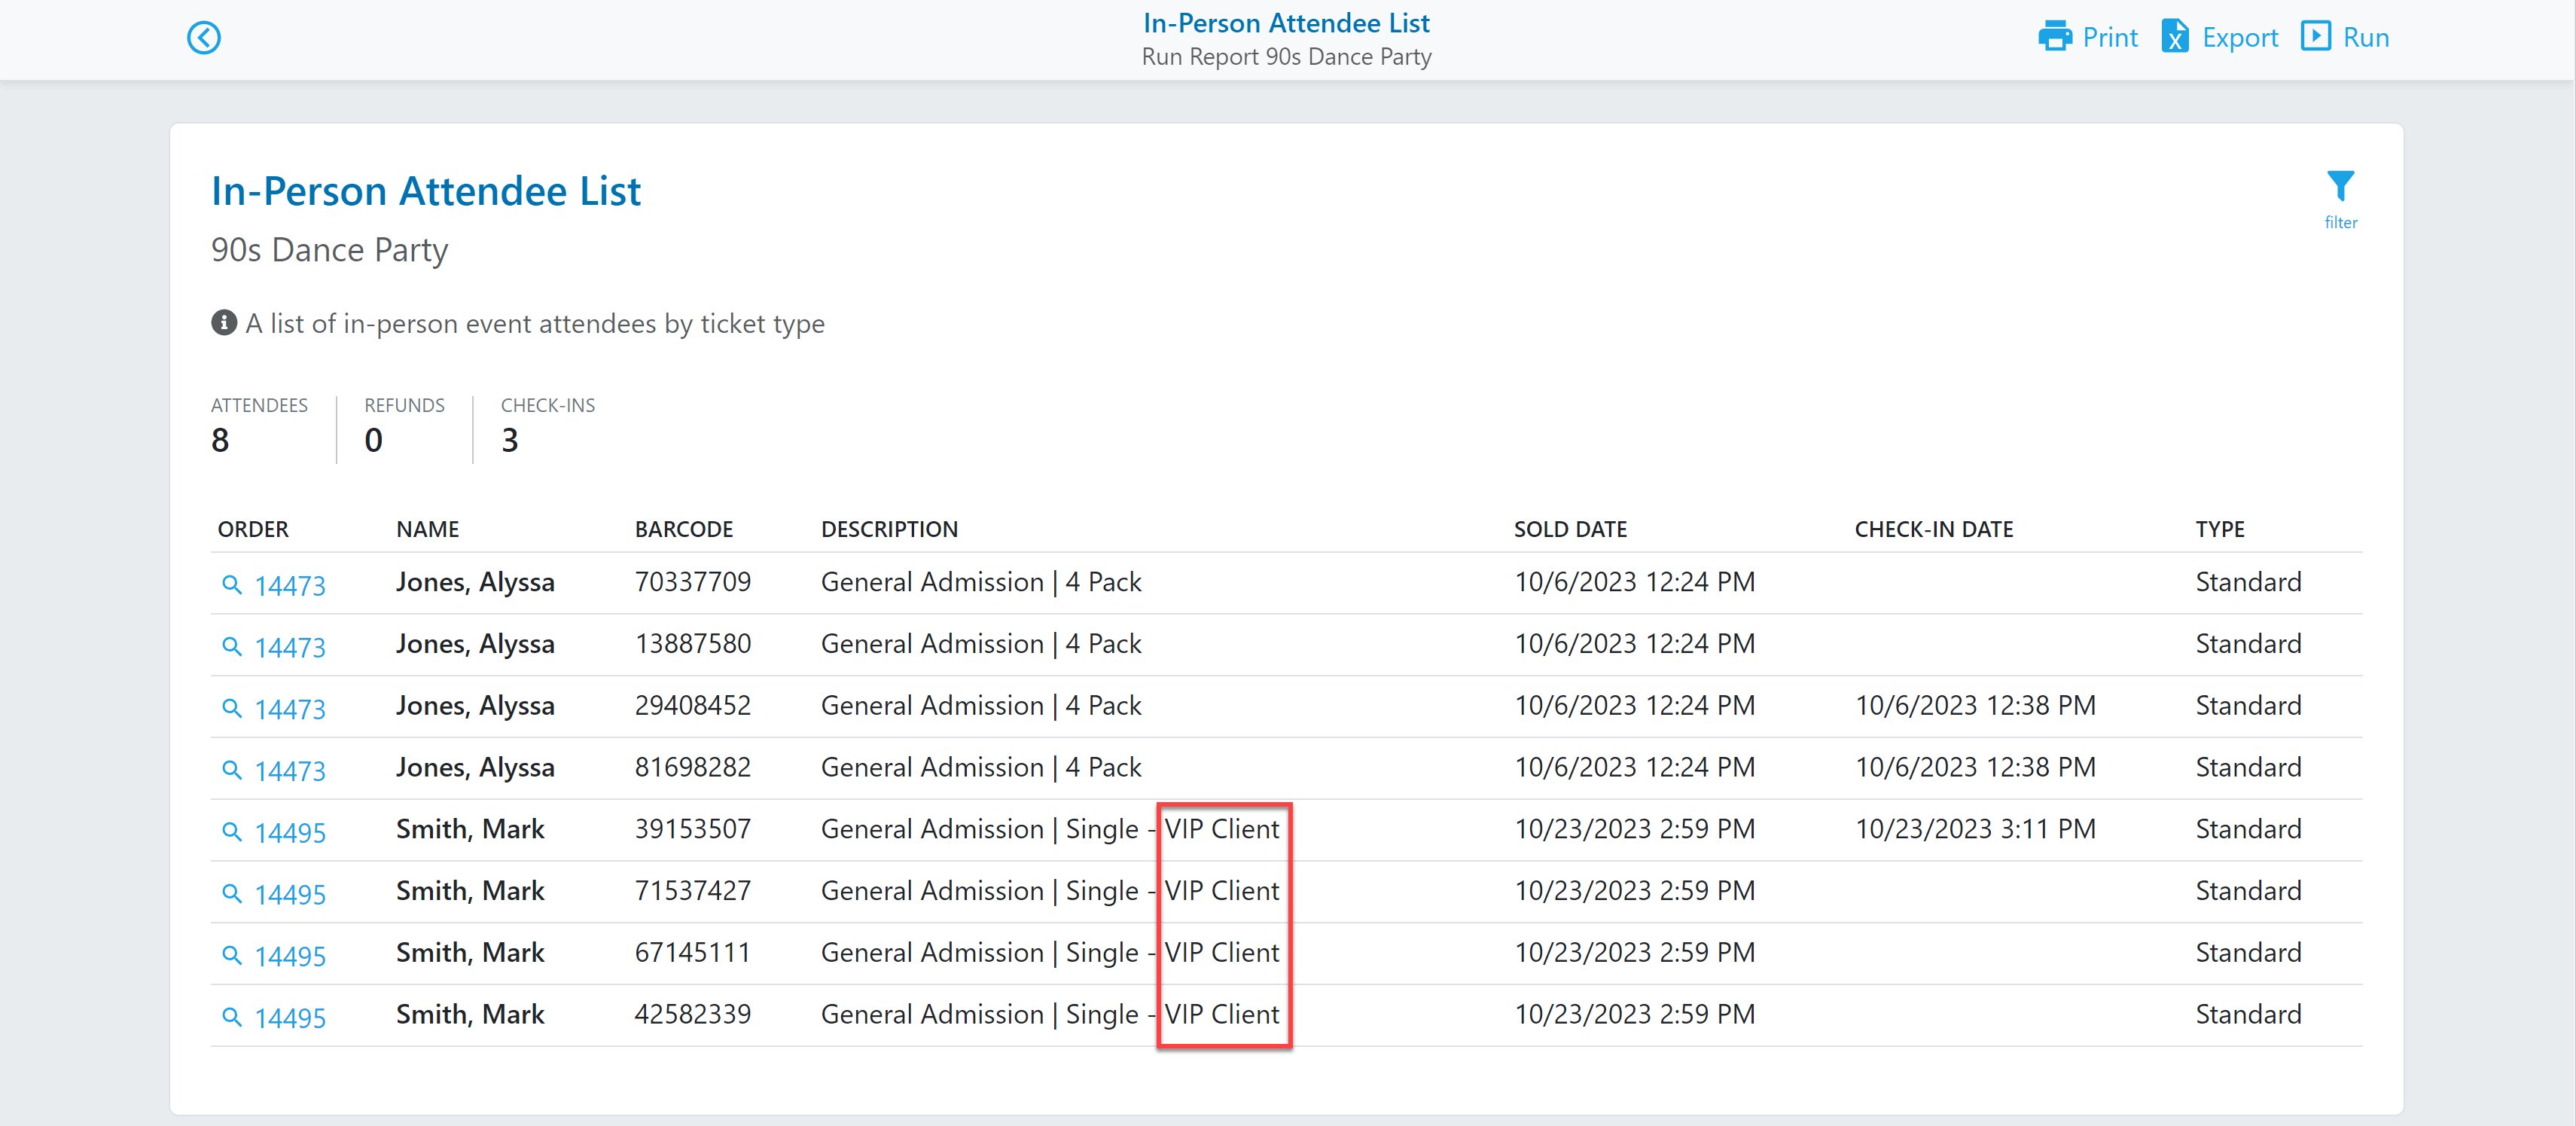The height and width of the screenshot is (1126, 2576).
Task: Click barcode 70337709
Action: (x=693, y=582)
